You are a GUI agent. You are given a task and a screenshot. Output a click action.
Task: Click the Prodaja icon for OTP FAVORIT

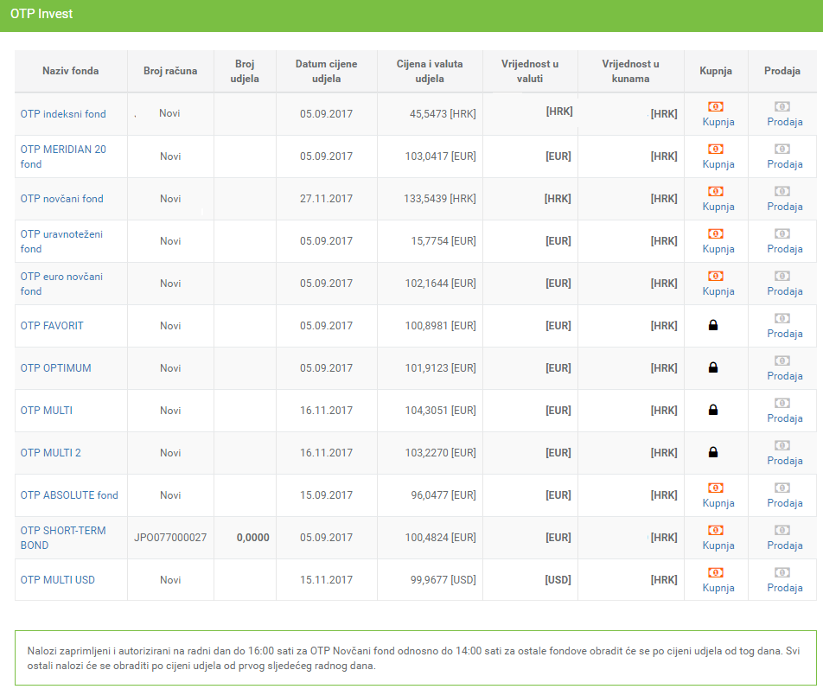pos(782,318)
